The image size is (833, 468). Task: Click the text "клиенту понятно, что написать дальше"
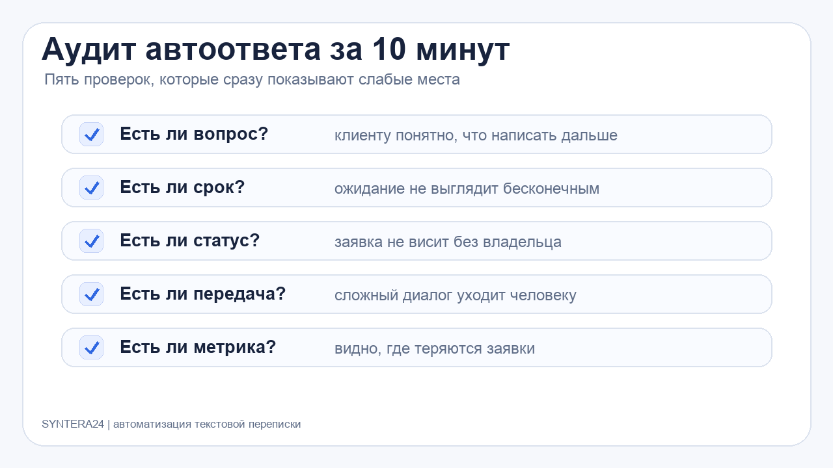coord(476,136)
